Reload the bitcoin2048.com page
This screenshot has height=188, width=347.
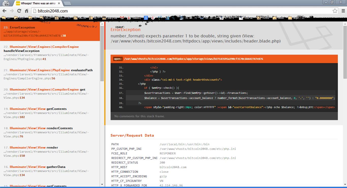point(19,11)
